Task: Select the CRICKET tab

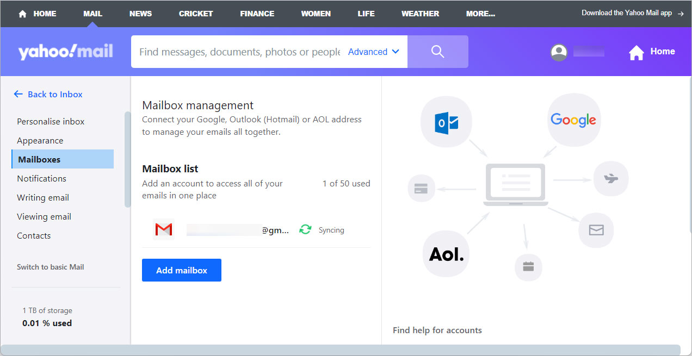Action: click(x=195, y=13)
